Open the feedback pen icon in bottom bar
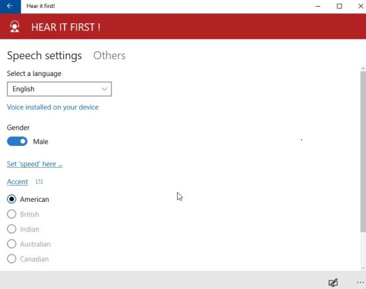The width and height of the screenshot is (366, 289). 333,282
